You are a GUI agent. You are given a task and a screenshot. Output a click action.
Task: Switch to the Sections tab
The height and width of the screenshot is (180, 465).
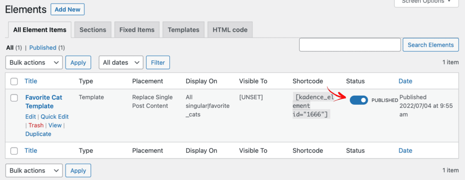point(93,29)
